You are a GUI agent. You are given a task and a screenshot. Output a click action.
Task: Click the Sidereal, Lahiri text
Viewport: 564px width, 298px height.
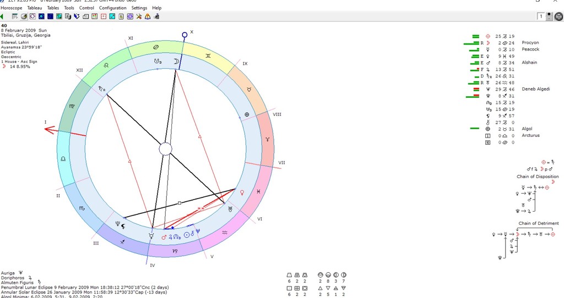(15, 42)
